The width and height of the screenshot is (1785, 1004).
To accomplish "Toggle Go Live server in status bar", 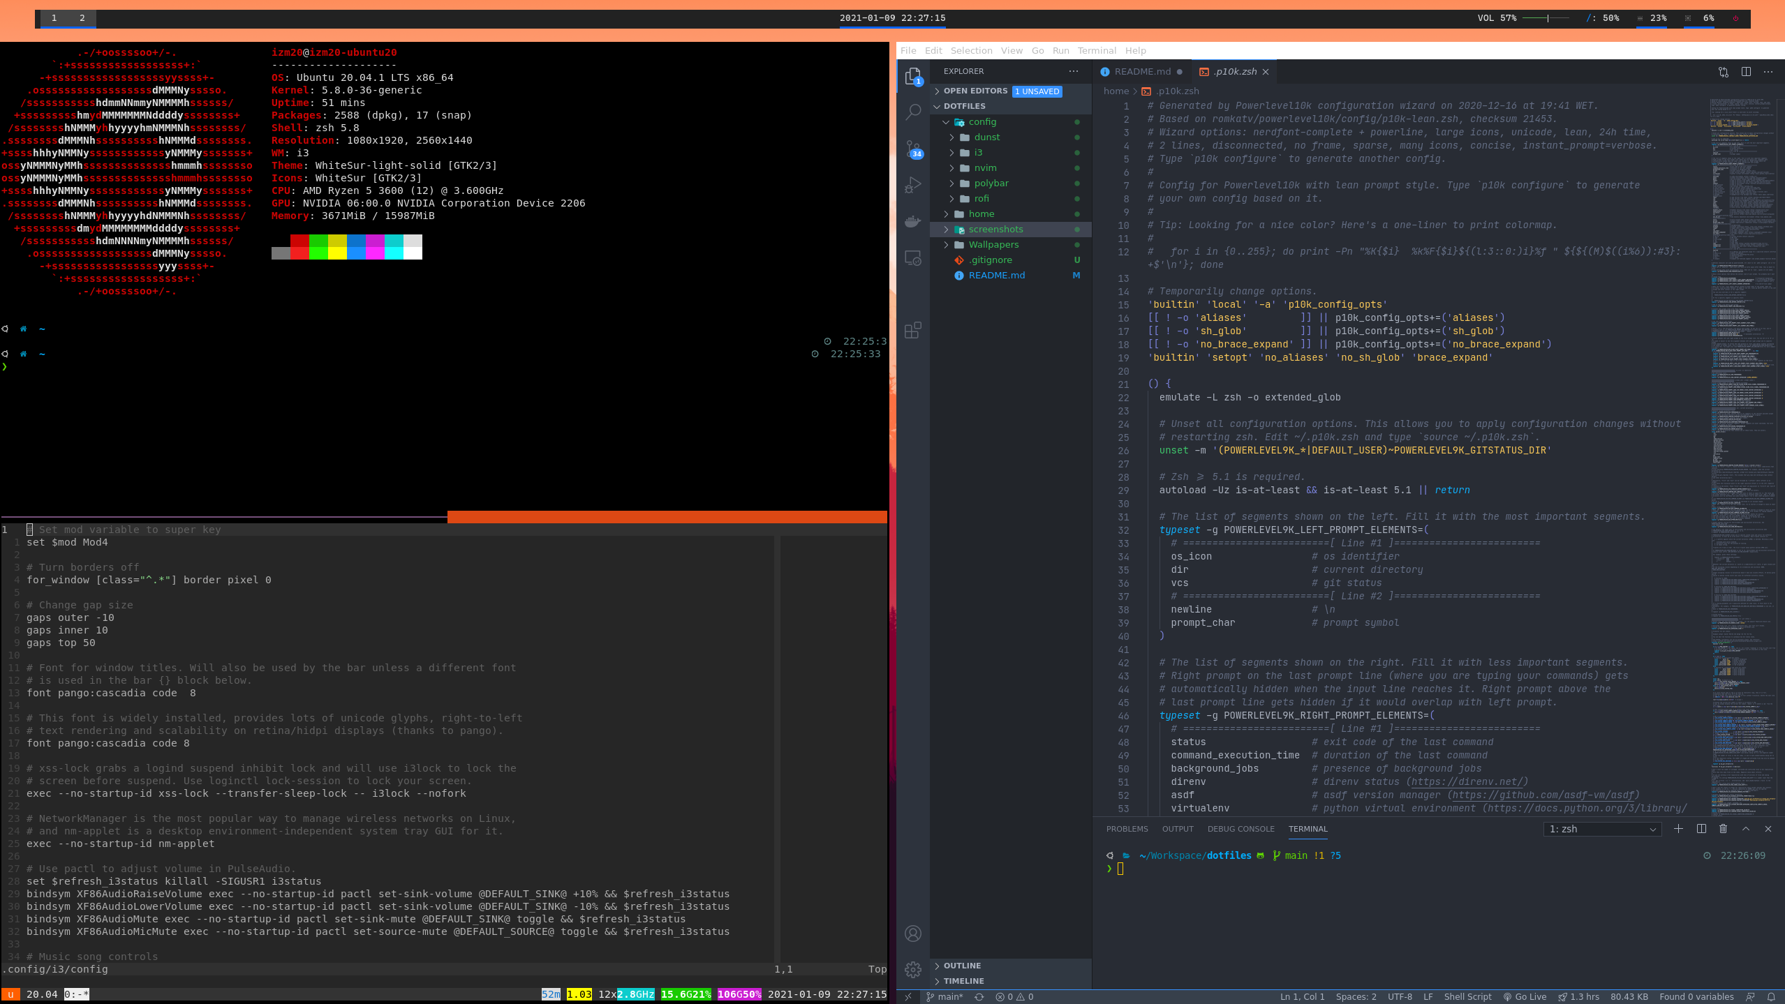I will point(1525,997).
